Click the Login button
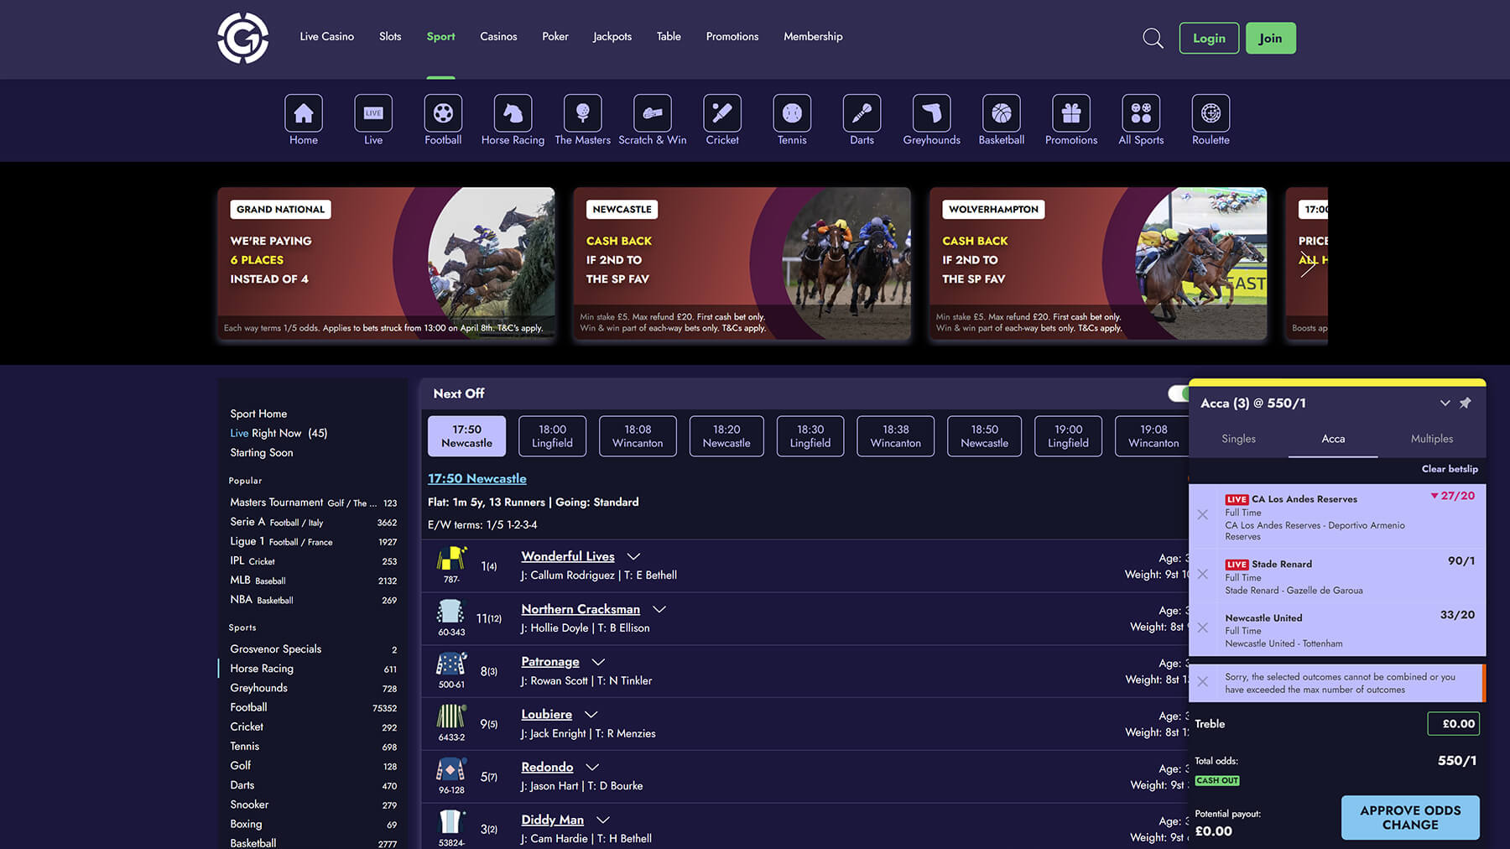Viewport: 1510px width, 849px height. click(x=1209, y=38)
